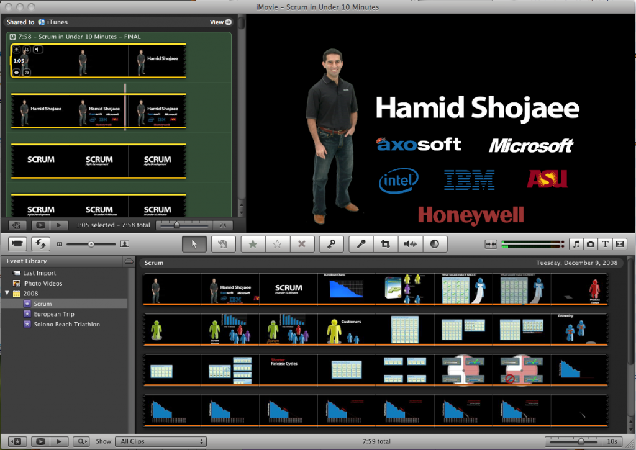
Task: Open the video adjustments inspector
Action: tap(434, 244)
